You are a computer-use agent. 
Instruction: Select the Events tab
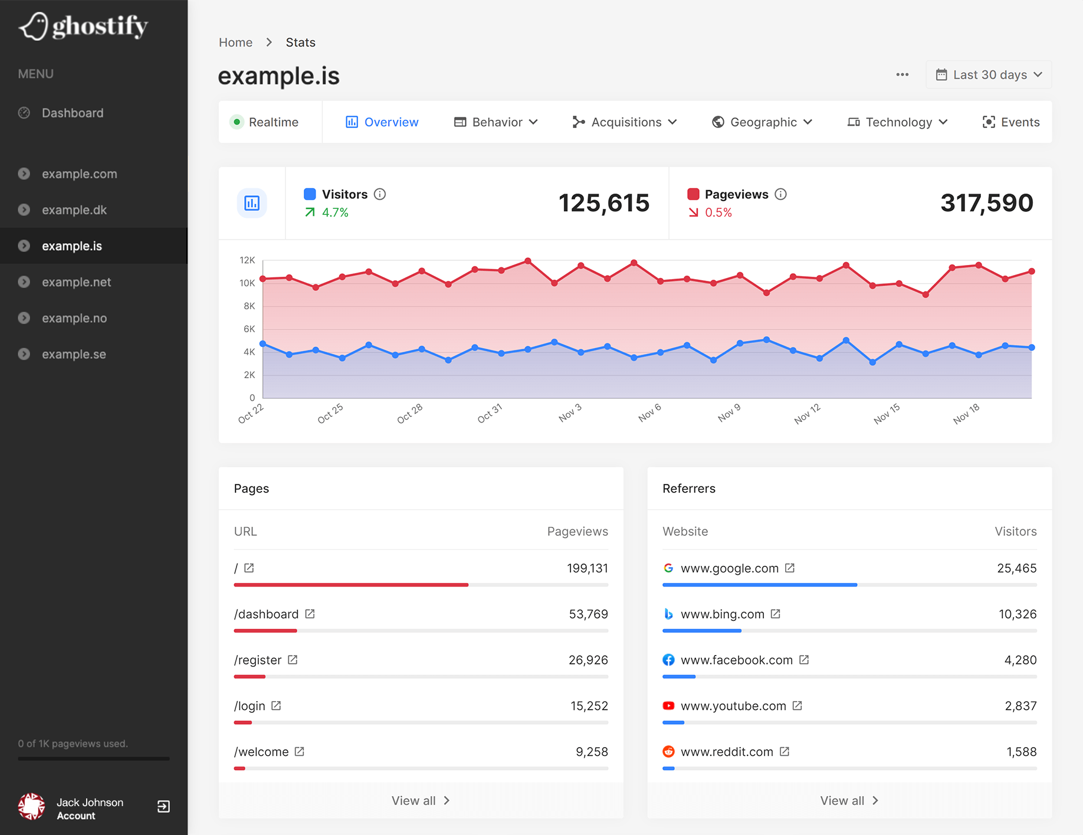pos(1010,122)
